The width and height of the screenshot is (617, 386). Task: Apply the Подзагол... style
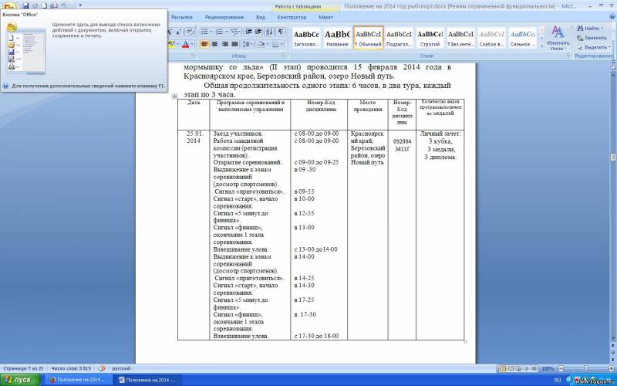[399, 38]
